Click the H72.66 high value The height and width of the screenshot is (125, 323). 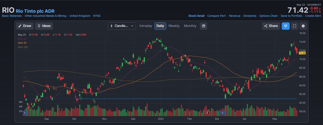point(46,35)
